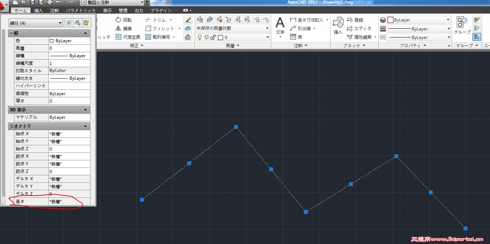Click the Plot printer icon

[50, 2]
